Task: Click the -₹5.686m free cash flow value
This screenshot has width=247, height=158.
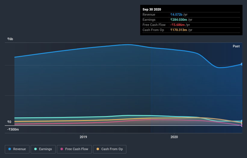Action: point(178,25)
